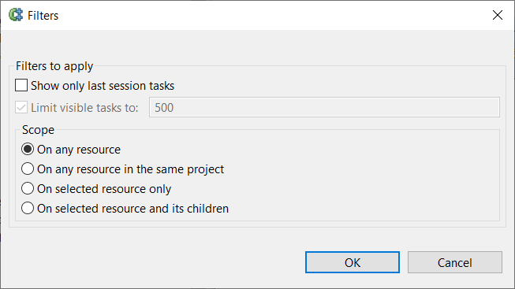Enable the Show only last session tasks checkbox
This screenshot has width=515, height=289.
pyautogui.click(x=21, y=85)
